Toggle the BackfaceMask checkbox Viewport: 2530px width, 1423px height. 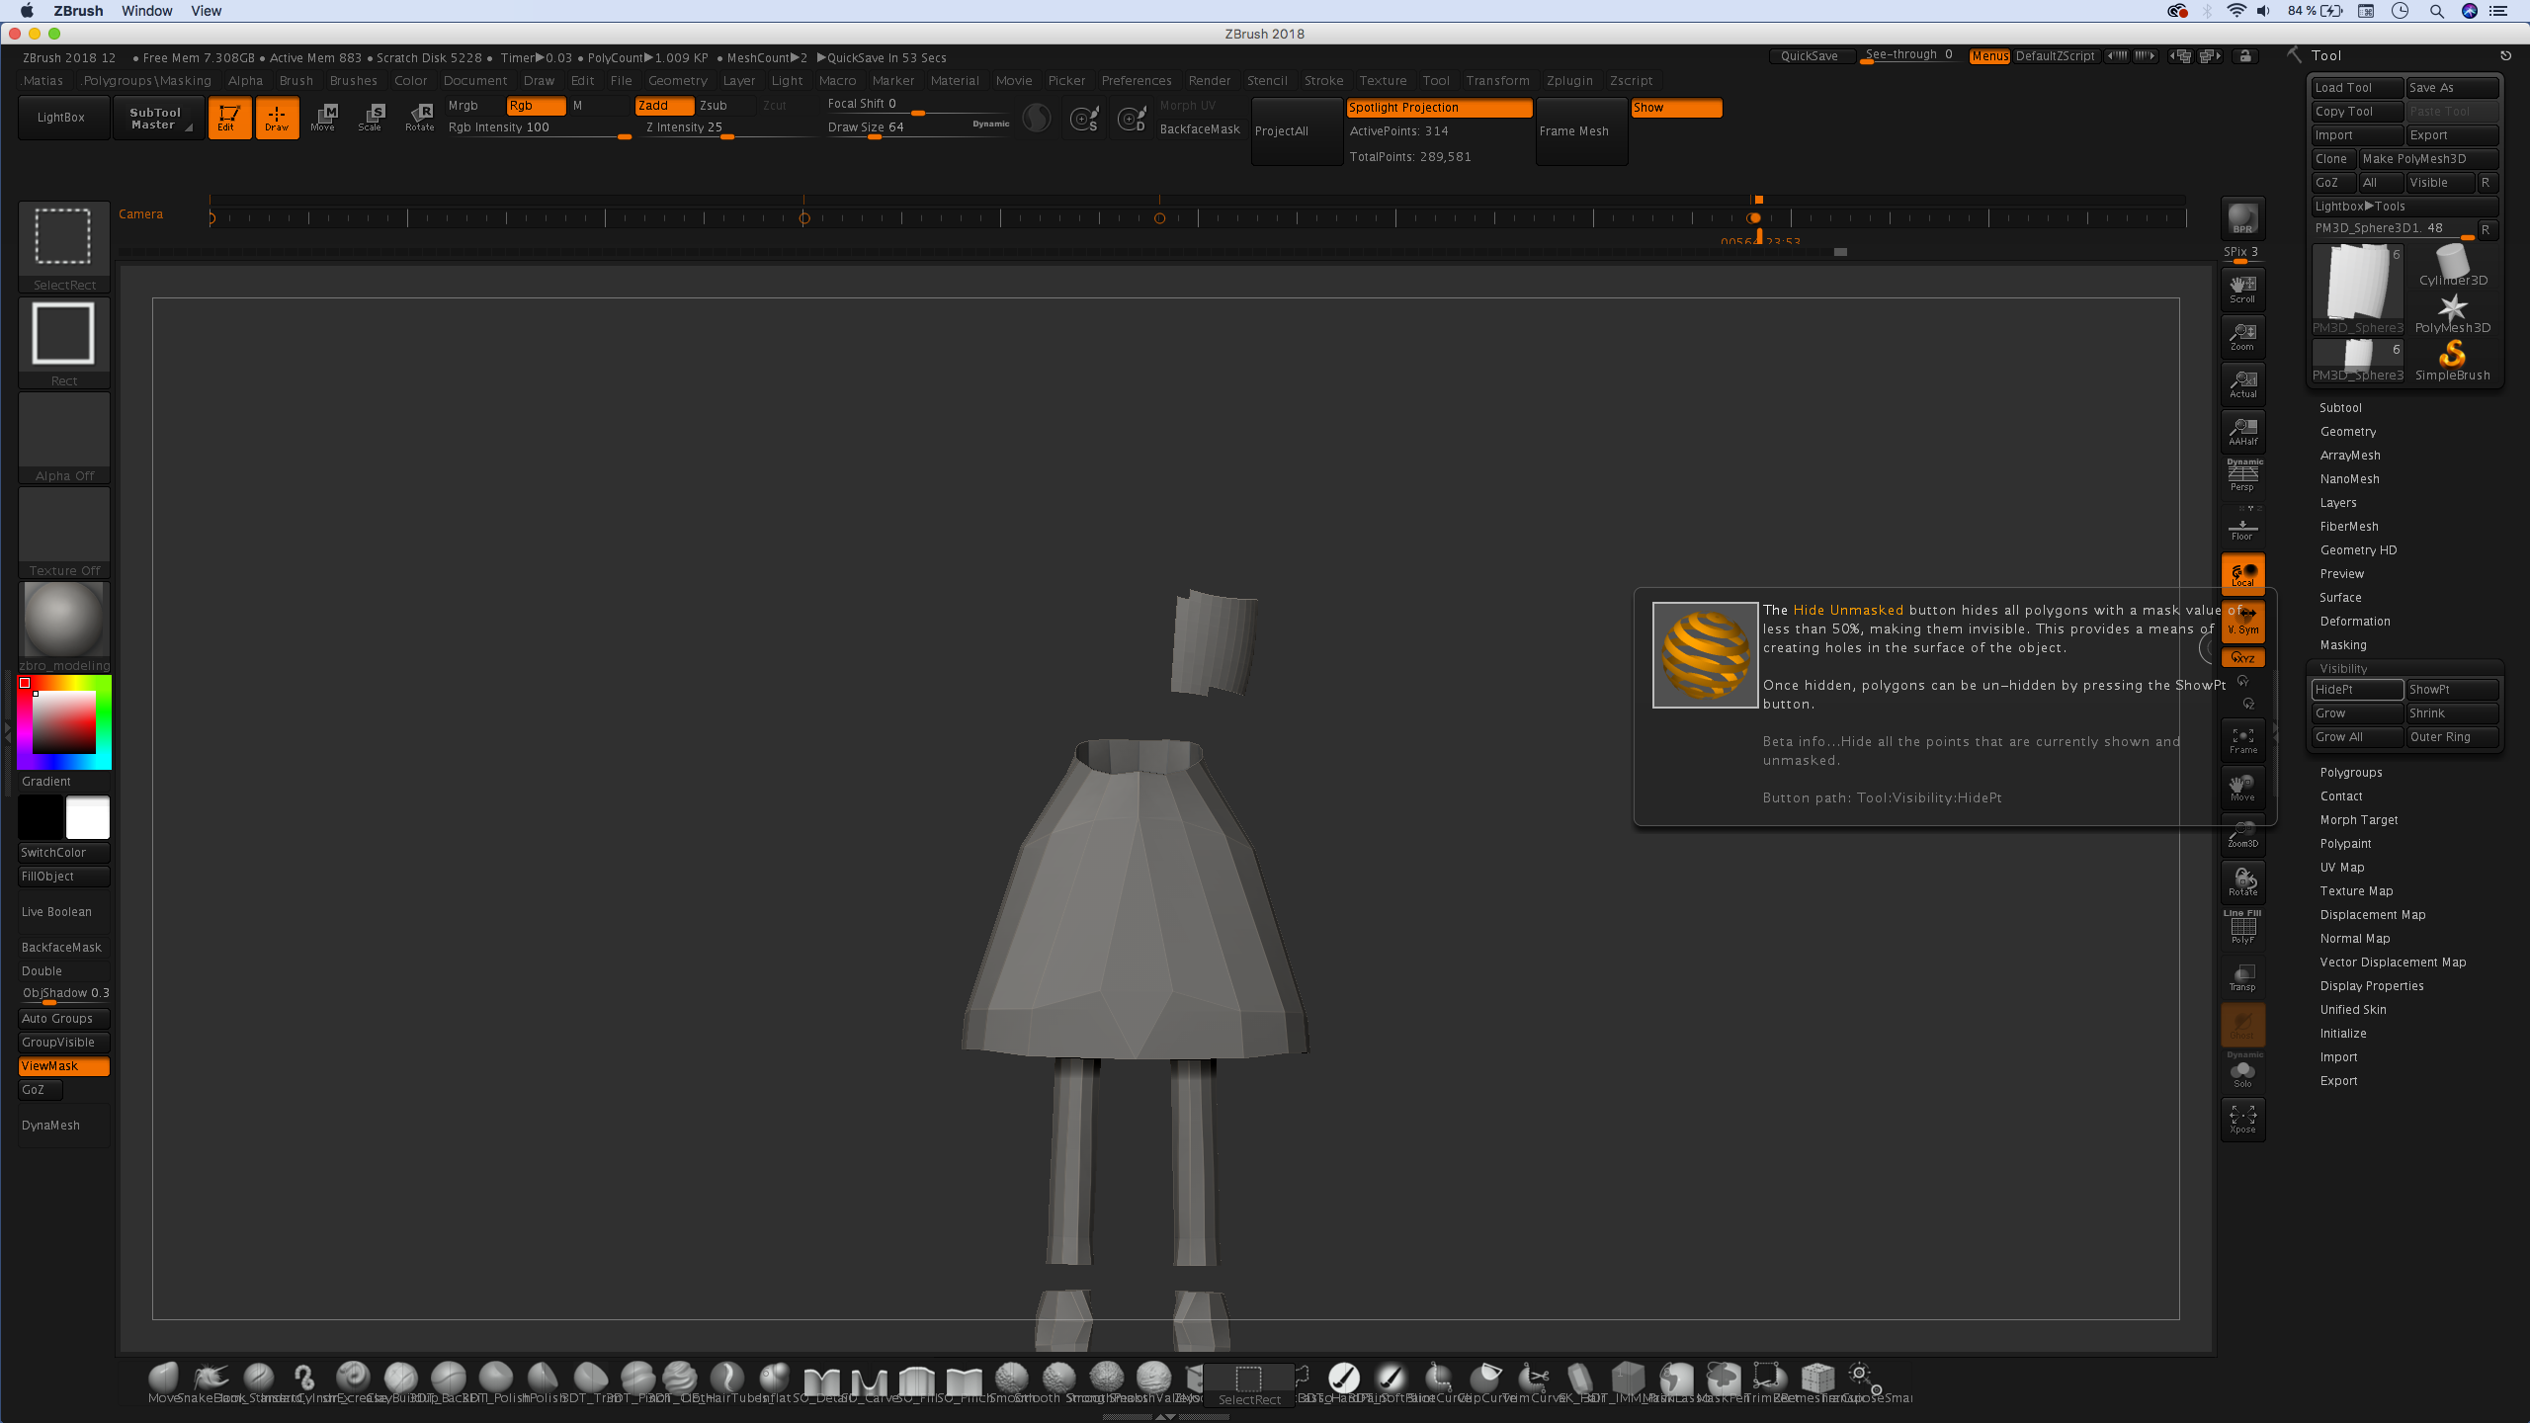click(61, 947)
